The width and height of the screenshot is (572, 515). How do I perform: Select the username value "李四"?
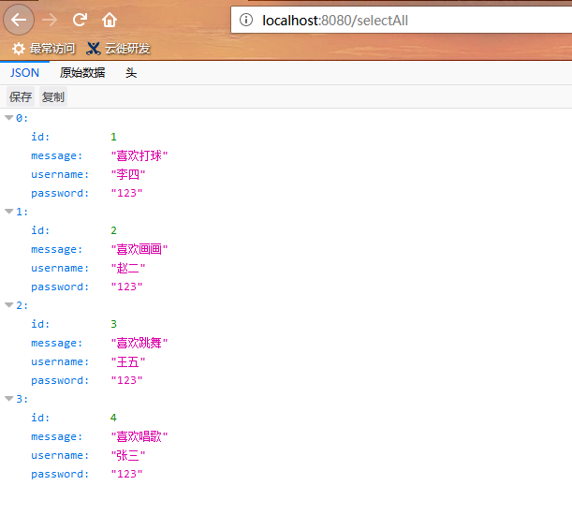tap(128, 174)
